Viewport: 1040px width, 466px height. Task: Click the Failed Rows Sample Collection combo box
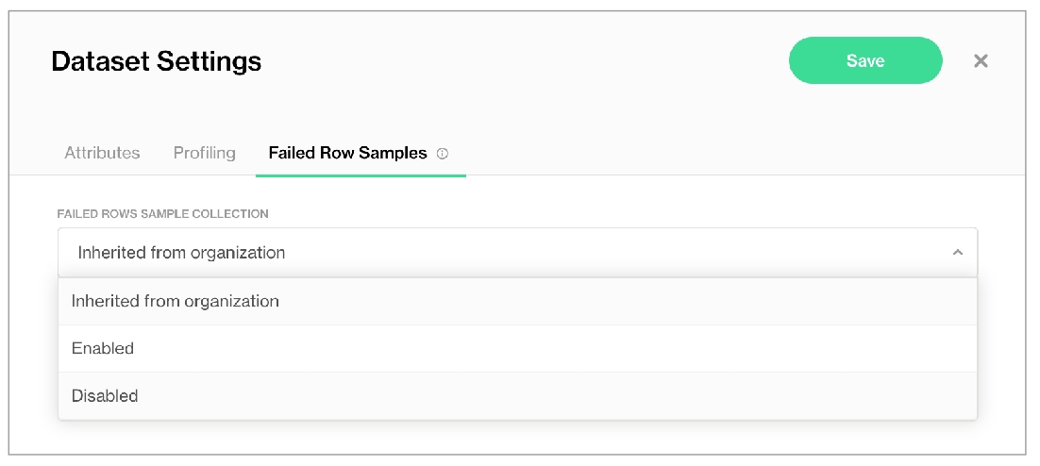(x=517, y=253)
